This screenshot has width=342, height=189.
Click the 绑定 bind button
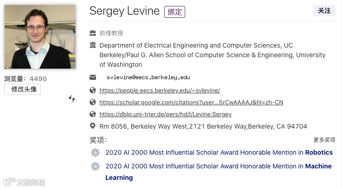175,12
